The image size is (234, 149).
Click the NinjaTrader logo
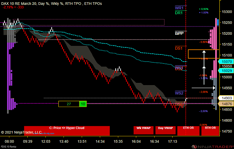[213, 147]
